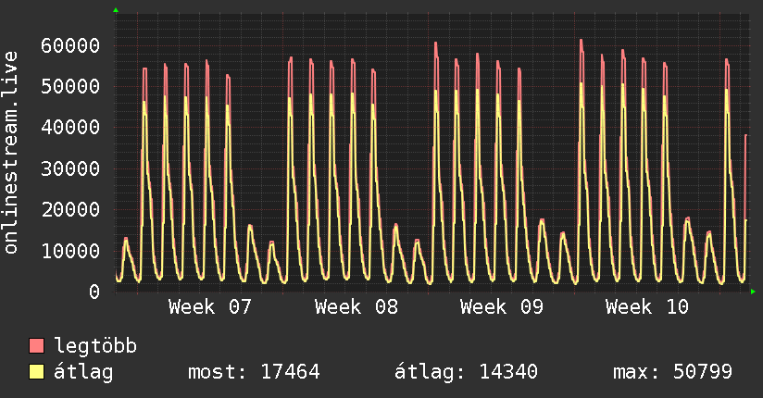763x398 pixels.
Task: Click the 50000 y-axis label
Action: (70, 87)
